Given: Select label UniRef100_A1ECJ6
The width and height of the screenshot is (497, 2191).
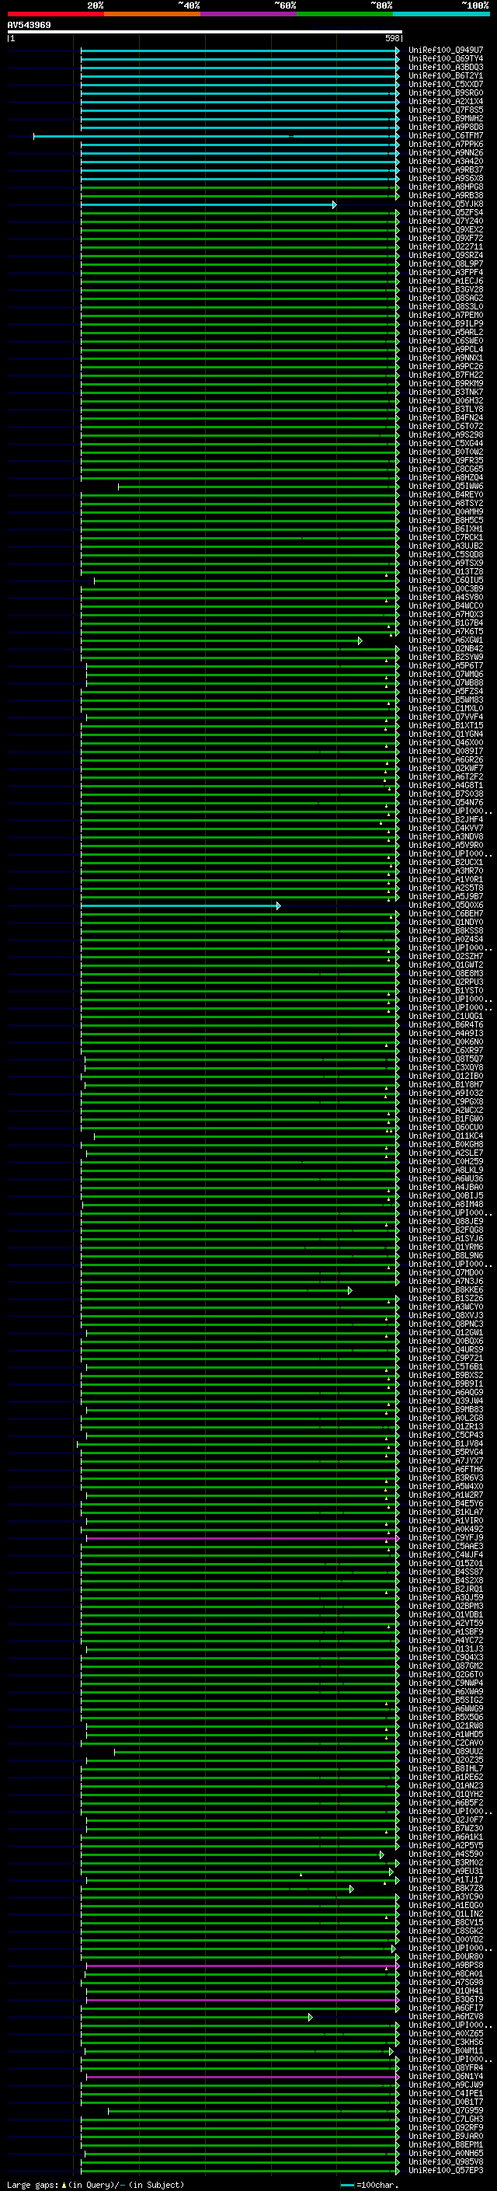Looking at the screenshot, I should 445,281.
